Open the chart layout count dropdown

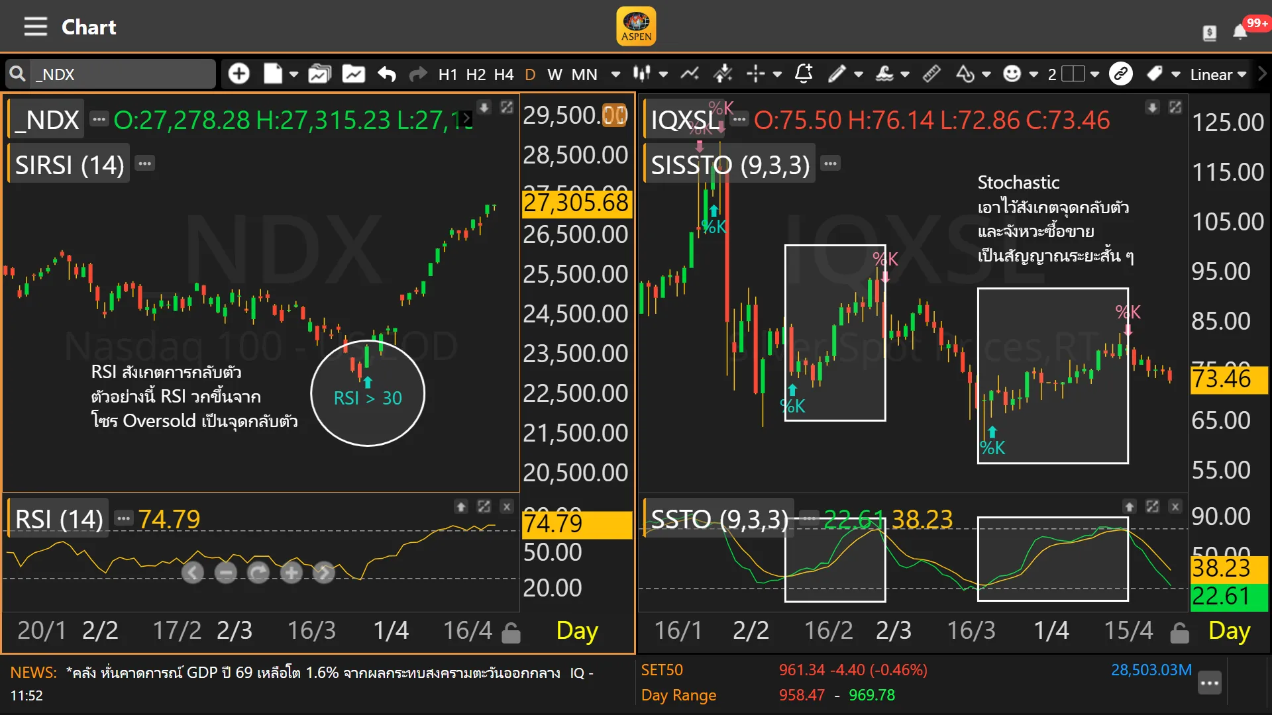click(1094, 74)
